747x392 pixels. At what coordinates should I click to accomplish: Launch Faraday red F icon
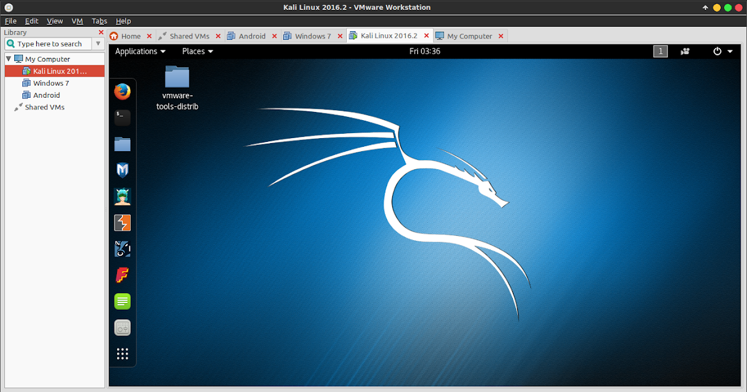click(122, 275)
